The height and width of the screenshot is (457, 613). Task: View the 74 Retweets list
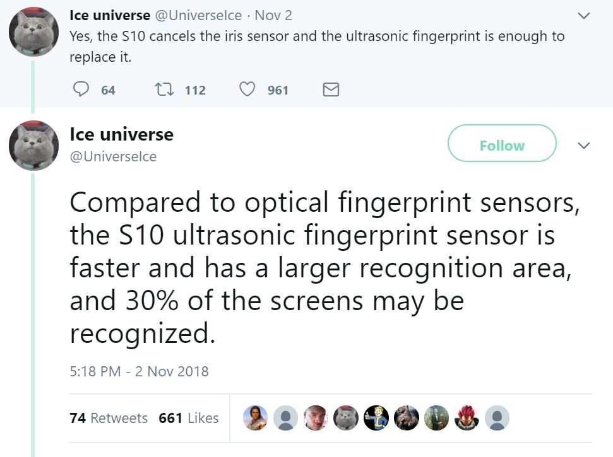pyautogui.click(x=109, y=418)
